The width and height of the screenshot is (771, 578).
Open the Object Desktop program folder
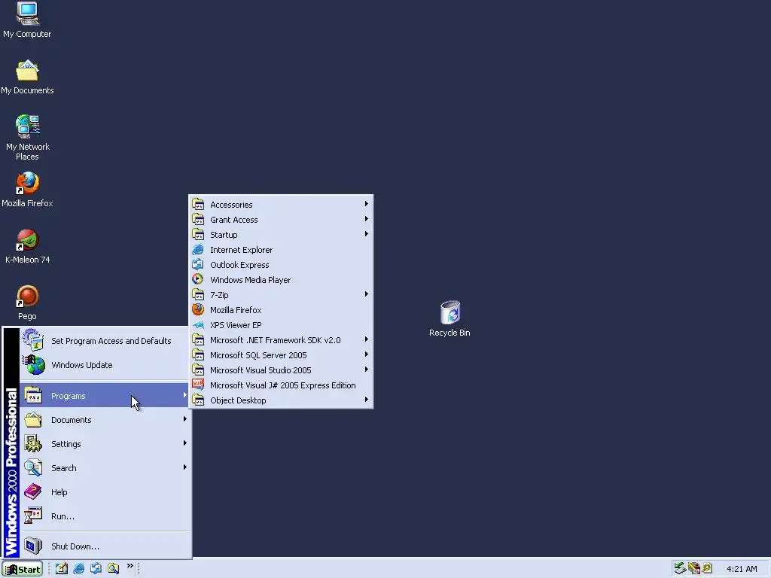tap(281, 400)
